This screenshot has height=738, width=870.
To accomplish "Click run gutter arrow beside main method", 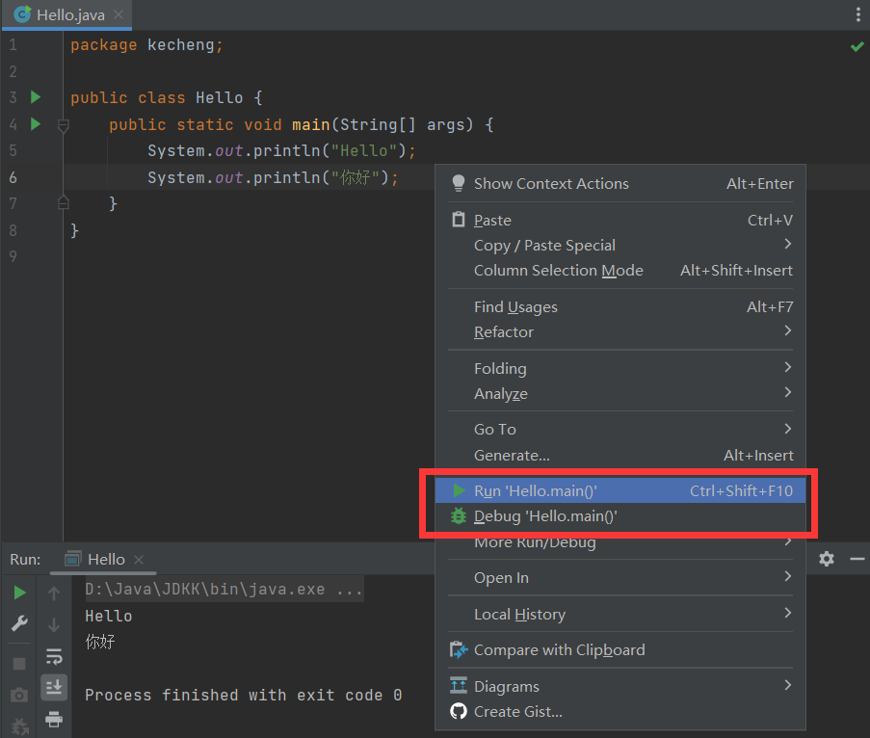I will click(x=36, y=124).
